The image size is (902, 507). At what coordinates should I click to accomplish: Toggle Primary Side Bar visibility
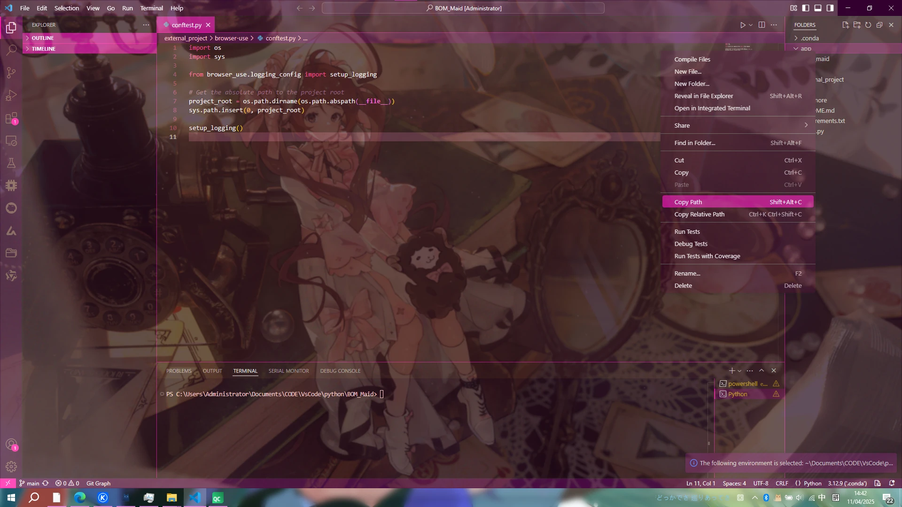806,8
